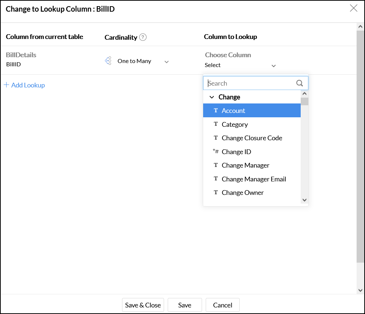Click the text icon beside Change Manager Email

216,179
